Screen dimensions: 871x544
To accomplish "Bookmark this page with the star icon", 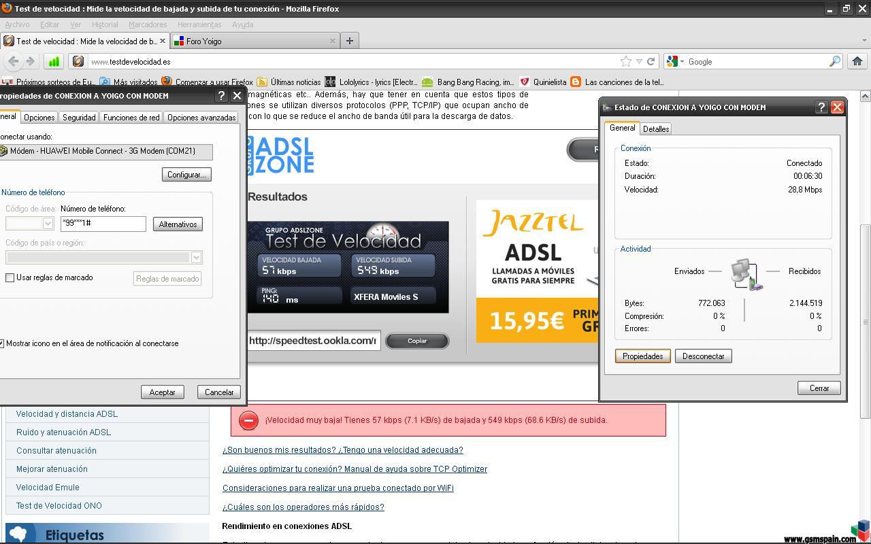I will pyautogui.click(x=626, y=61).
